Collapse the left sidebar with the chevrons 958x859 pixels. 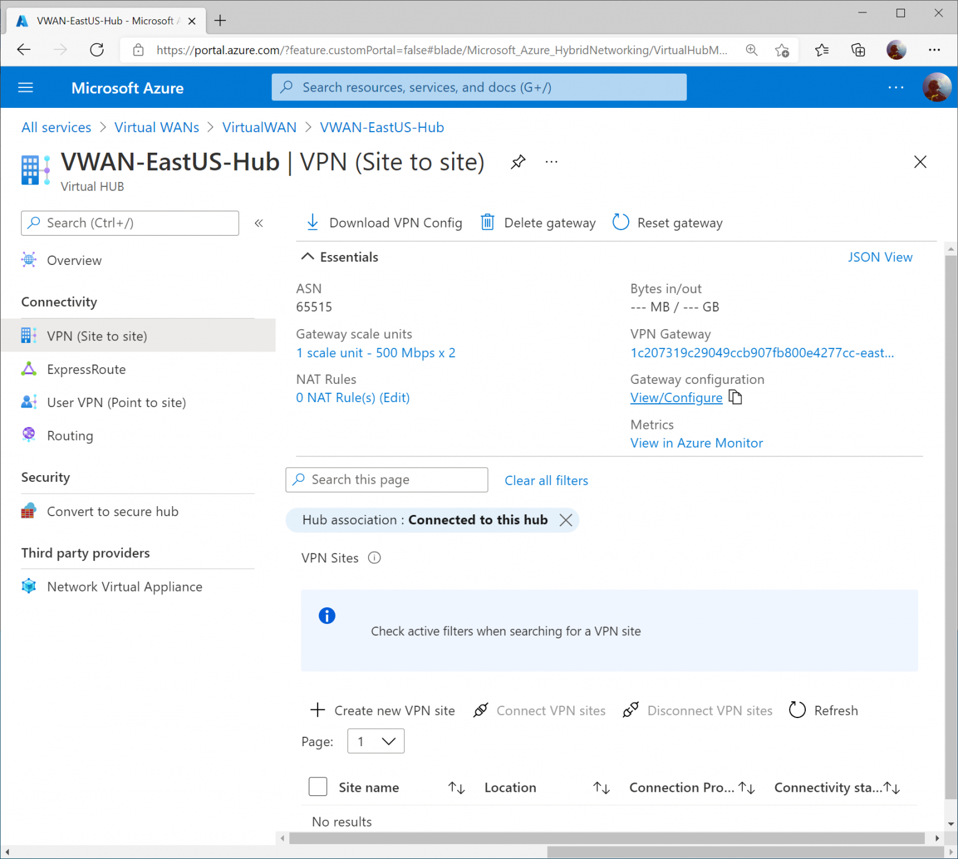(x=259, y=223)
